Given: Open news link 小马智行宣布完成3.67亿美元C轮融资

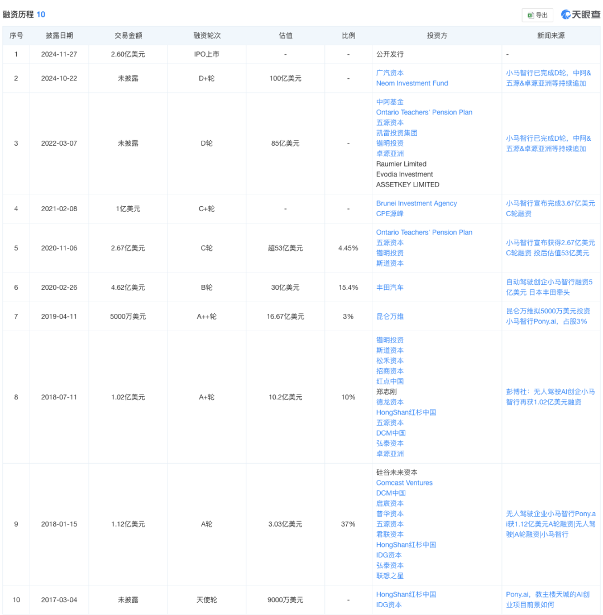Looking at the screenshot, I should [x=551, y=208].
